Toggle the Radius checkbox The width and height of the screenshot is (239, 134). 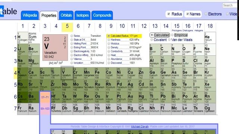168,14
